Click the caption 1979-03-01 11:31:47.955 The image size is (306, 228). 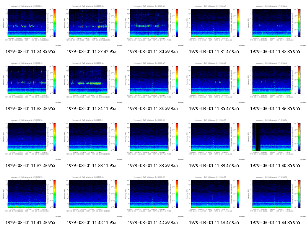pyautogui.click(x=214, y=52)
